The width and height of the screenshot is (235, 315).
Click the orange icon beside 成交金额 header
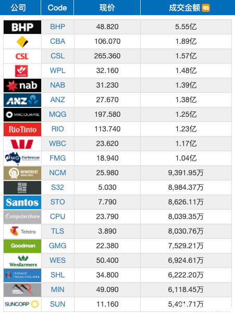[x=206, y=8]
